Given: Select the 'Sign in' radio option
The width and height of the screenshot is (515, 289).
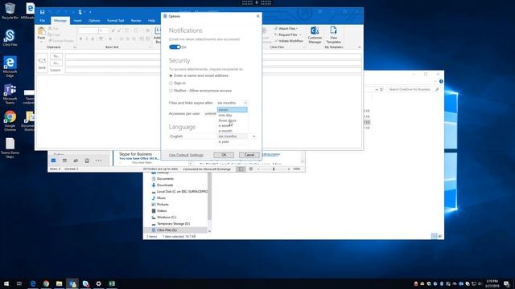Looking at the screenshot, I should [x=177, y=83].
